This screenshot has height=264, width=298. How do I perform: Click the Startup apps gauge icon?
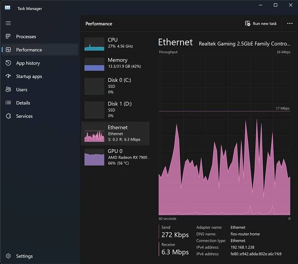pos(8,76)
